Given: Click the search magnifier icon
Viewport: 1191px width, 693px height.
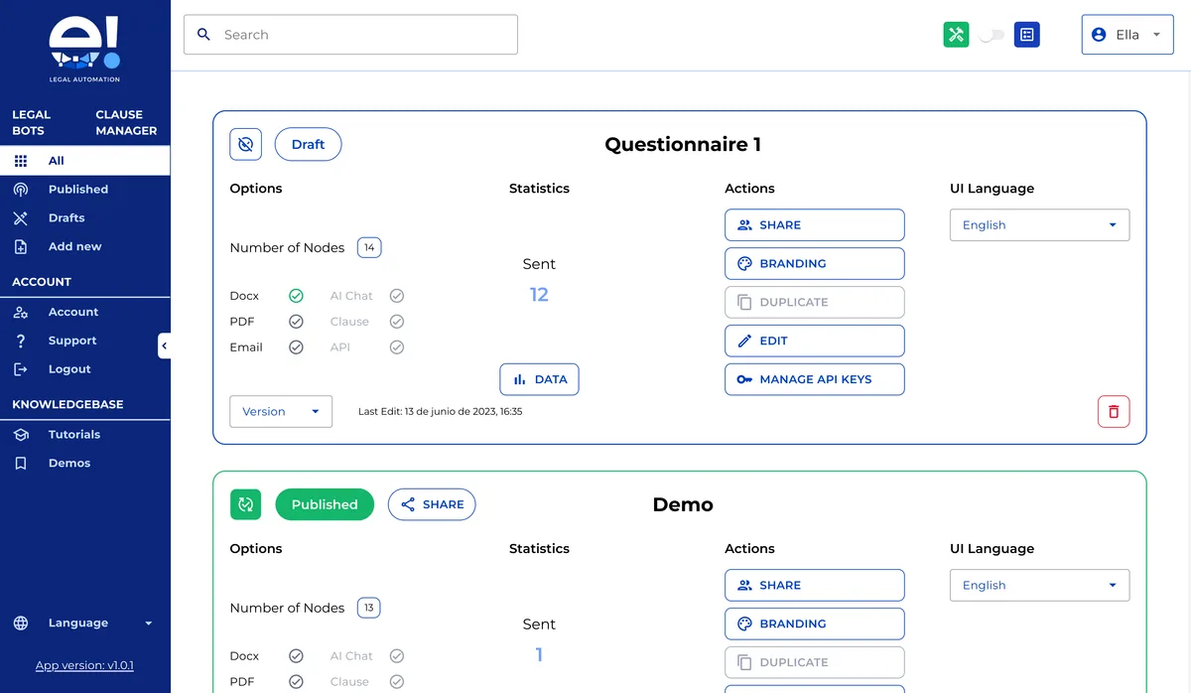Looking at the screenshot, I should (x=203, y=34).
